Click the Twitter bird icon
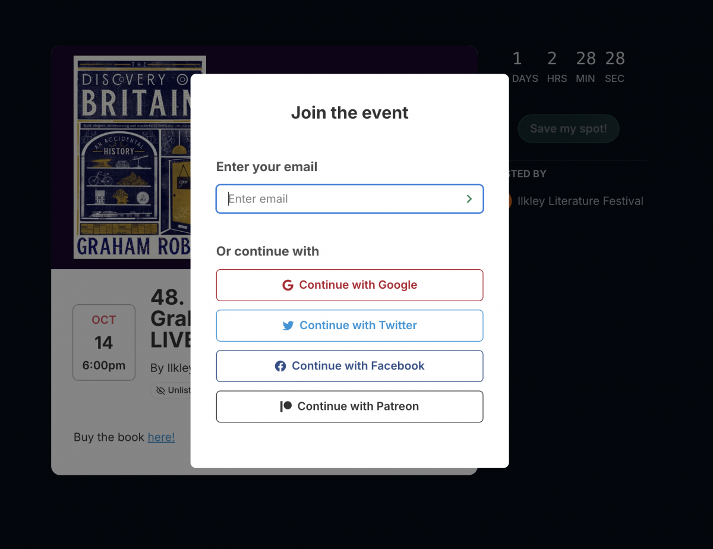The image size is (713, 549). coord(288,326)
